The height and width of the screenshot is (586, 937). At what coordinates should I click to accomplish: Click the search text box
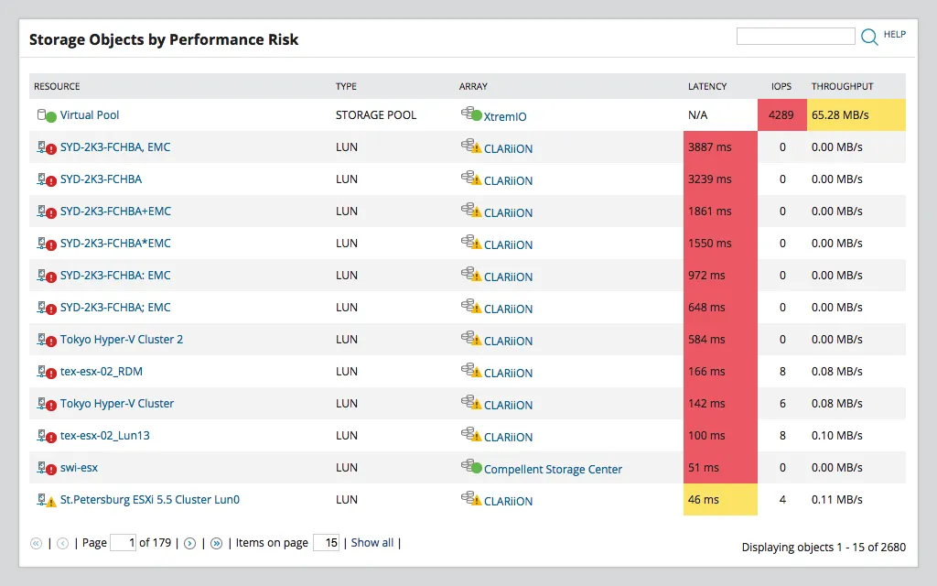[x=794, y=36]
